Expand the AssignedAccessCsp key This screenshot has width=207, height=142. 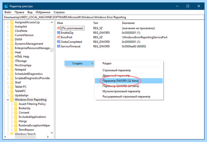[8, 22]
